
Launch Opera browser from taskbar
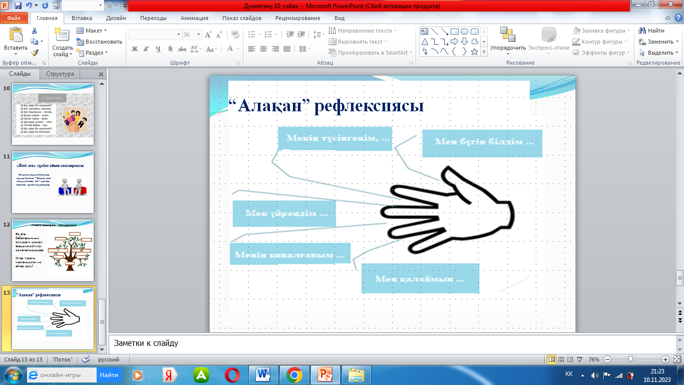[232, 374]
